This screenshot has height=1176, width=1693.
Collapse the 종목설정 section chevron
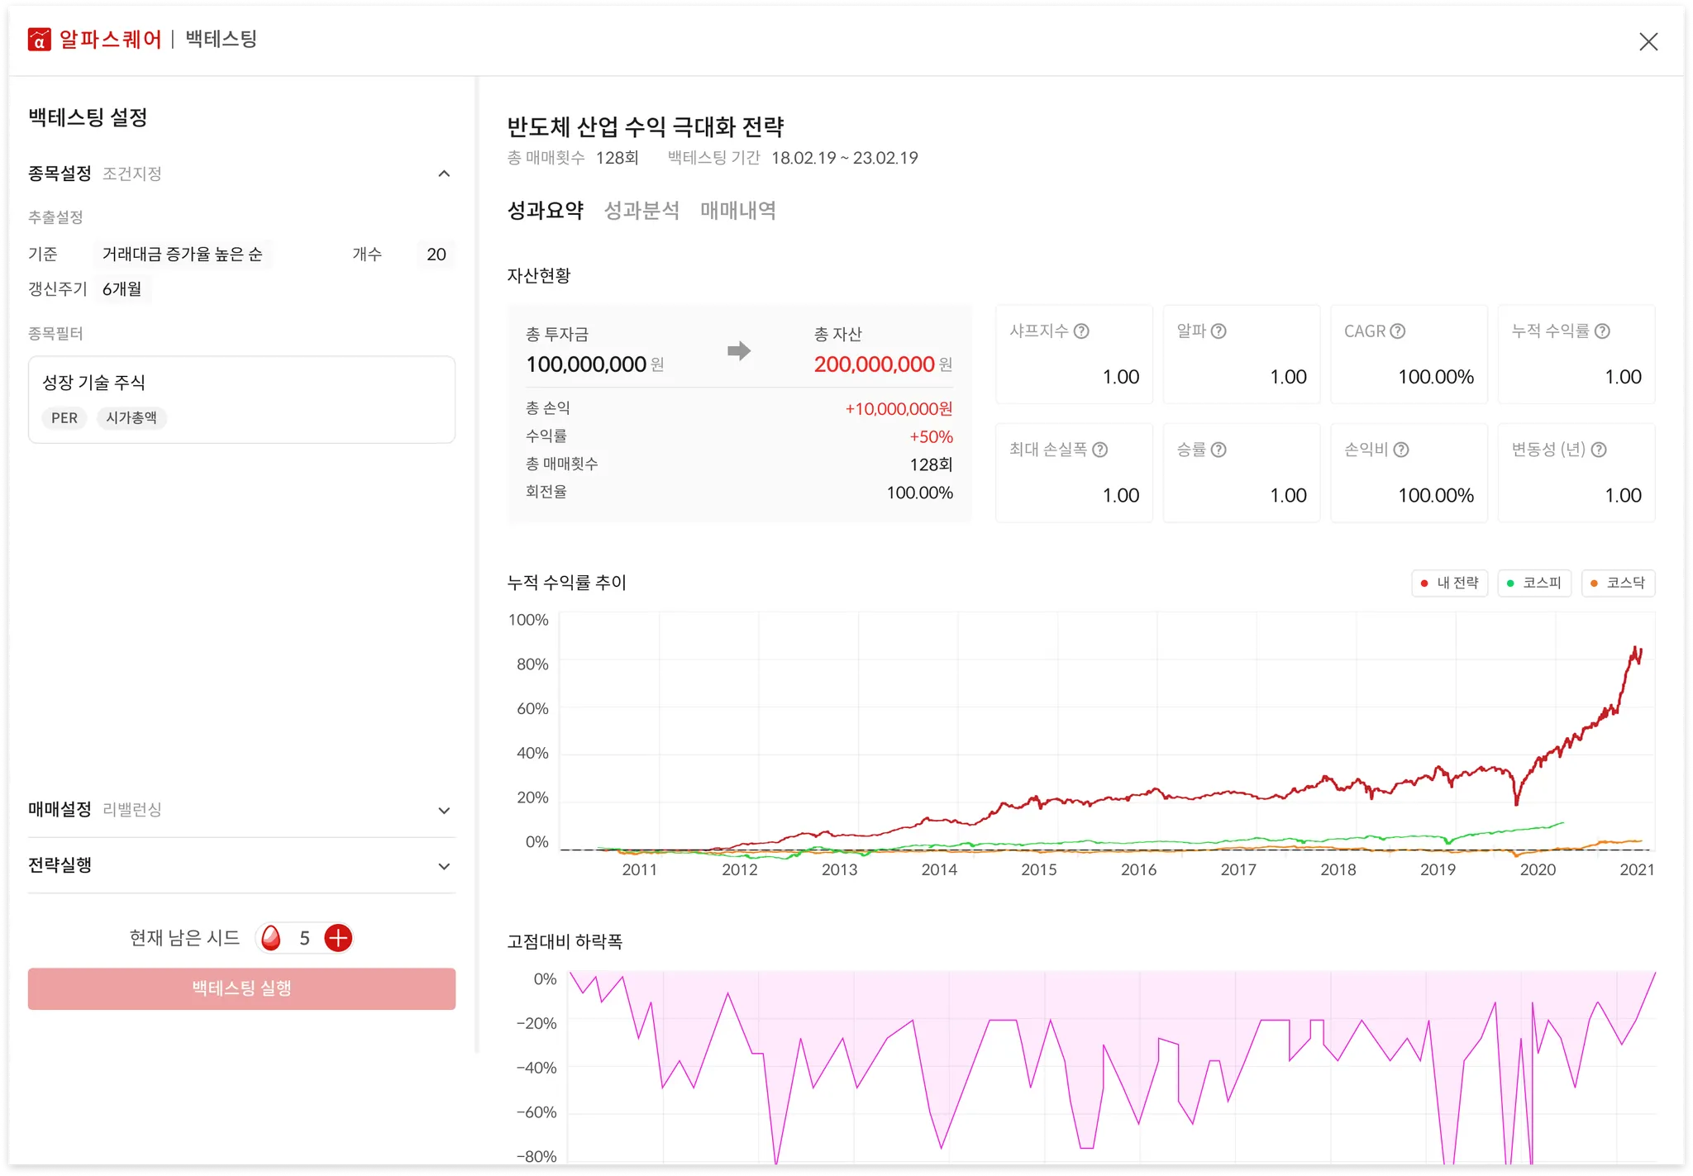[444, 174]
